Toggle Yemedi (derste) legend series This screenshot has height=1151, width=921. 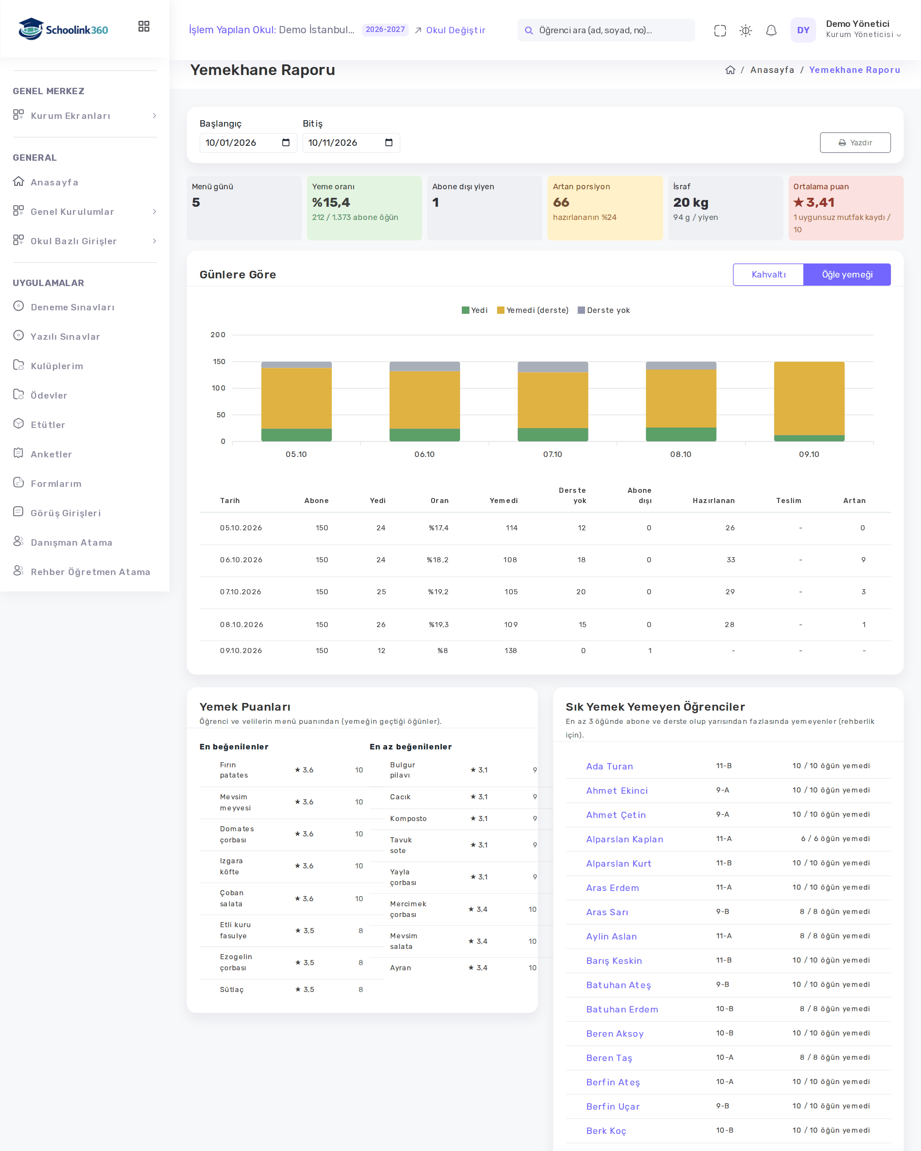click(x=532, y=310)
